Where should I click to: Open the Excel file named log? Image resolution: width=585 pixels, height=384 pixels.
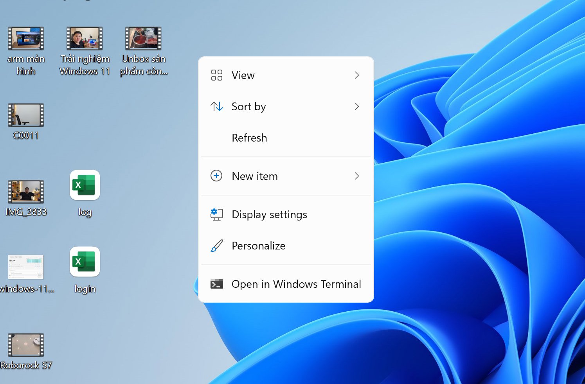(85, 185)
